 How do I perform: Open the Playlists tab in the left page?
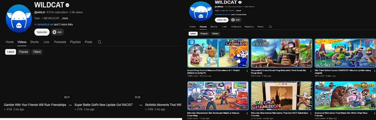[75, 42]
